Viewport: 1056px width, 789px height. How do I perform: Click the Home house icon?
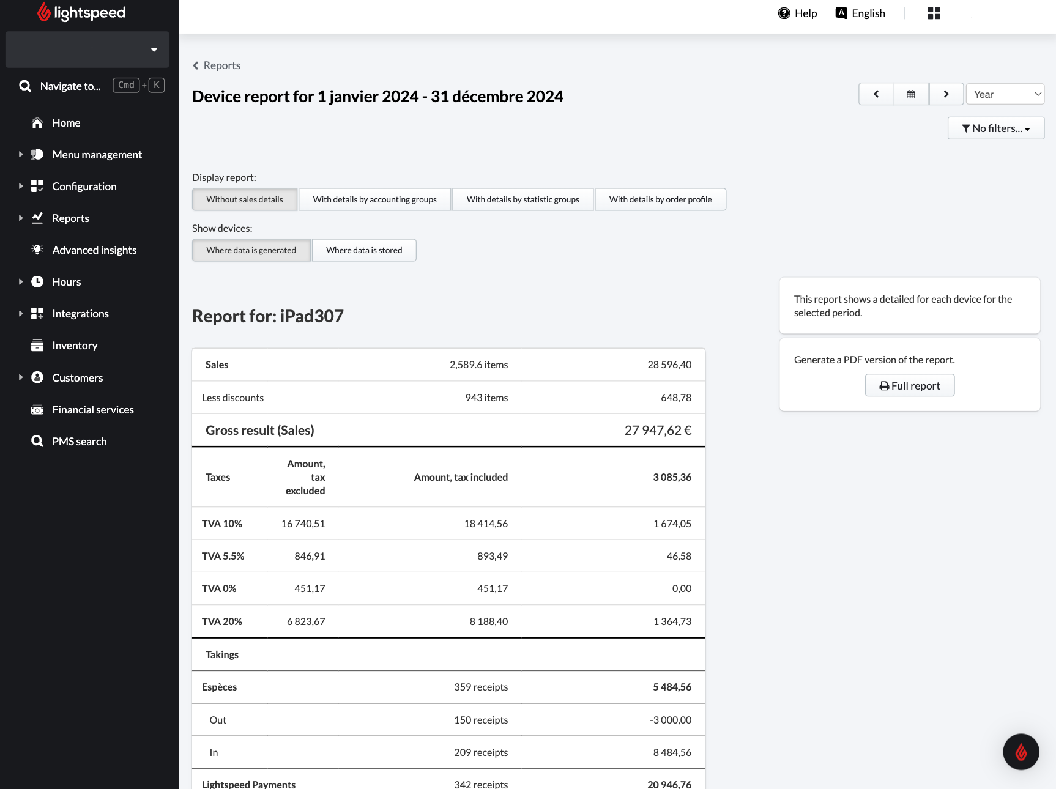(37, 123)
